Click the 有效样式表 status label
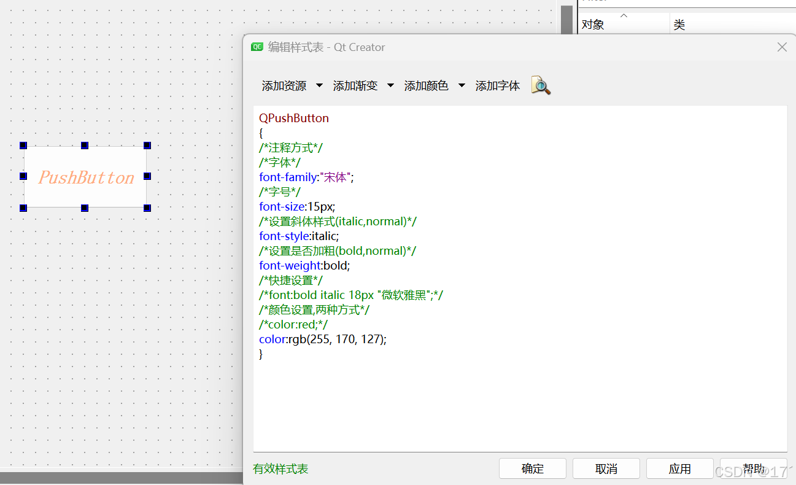 click(x=280, y=469)
